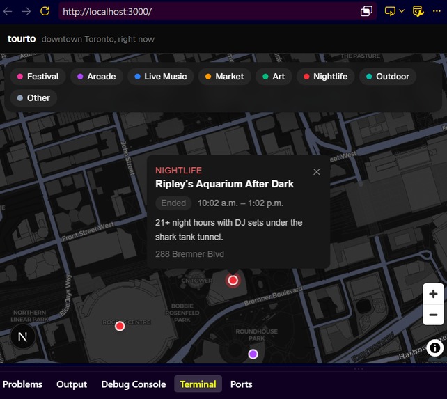
Task: Toggle the Outdoor category filter
Action: coord(388,77)
